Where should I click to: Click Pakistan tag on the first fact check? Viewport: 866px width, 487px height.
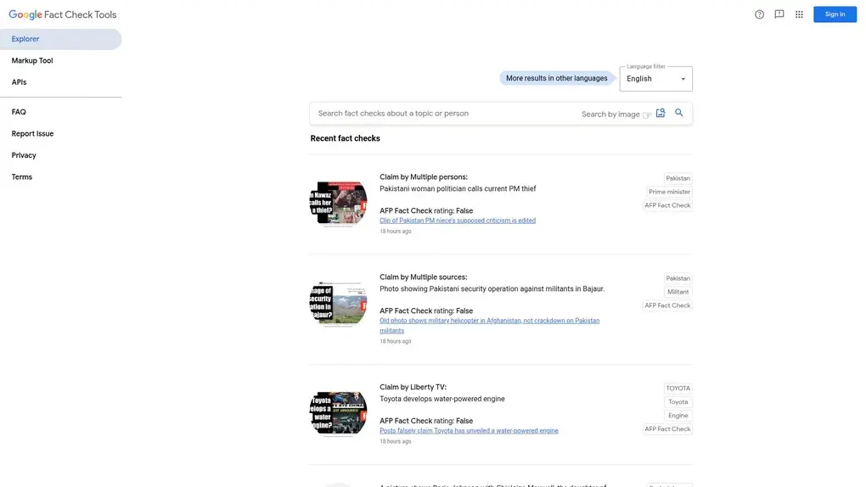(678, 178)
